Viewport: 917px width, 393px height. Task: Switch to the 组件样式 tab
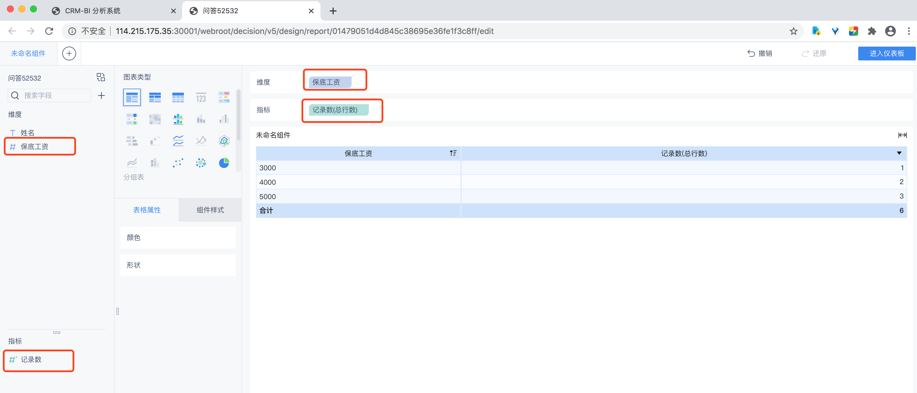210,210
